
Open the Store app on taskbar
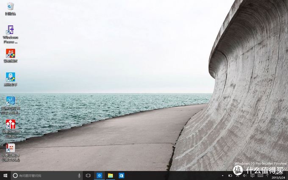[x=121, y=176]
